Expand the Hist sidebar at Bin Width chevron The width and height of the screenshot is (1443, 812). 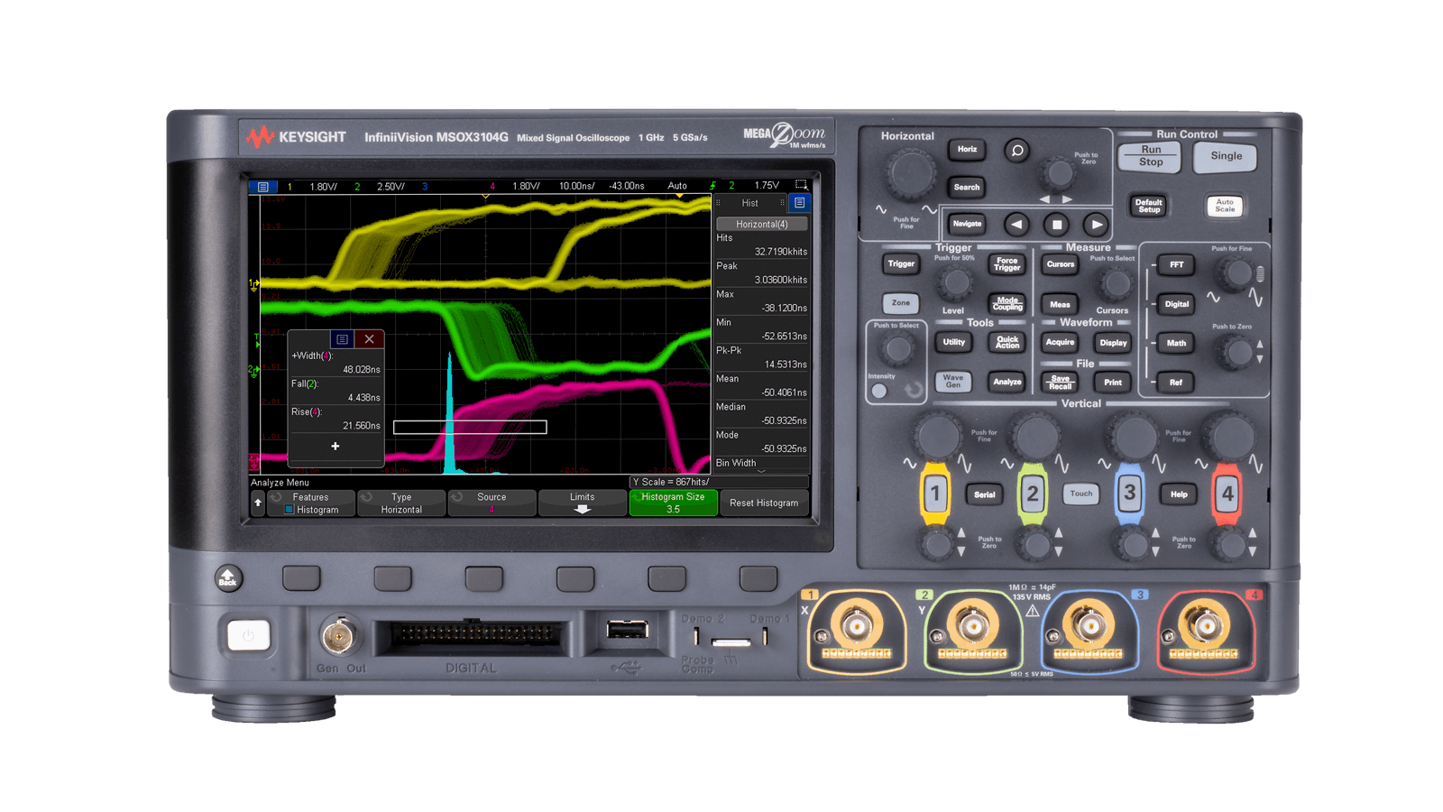761,471
